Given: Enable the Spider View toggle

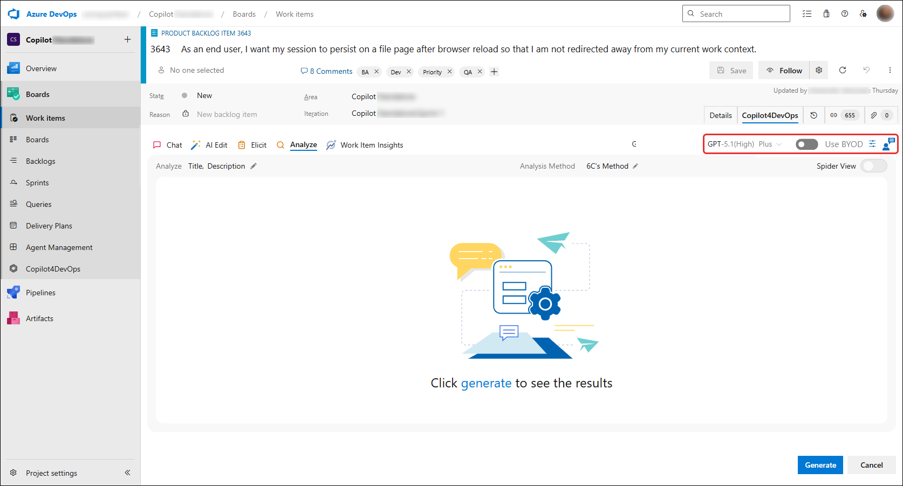Looking at the screenshot, I should point(874,166).
